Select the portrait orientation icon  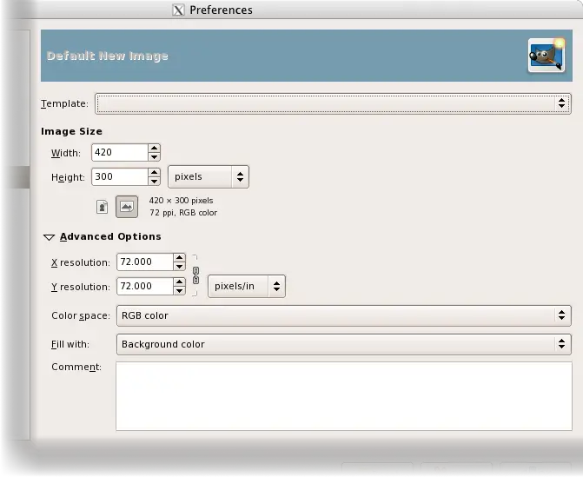(103, 207)
